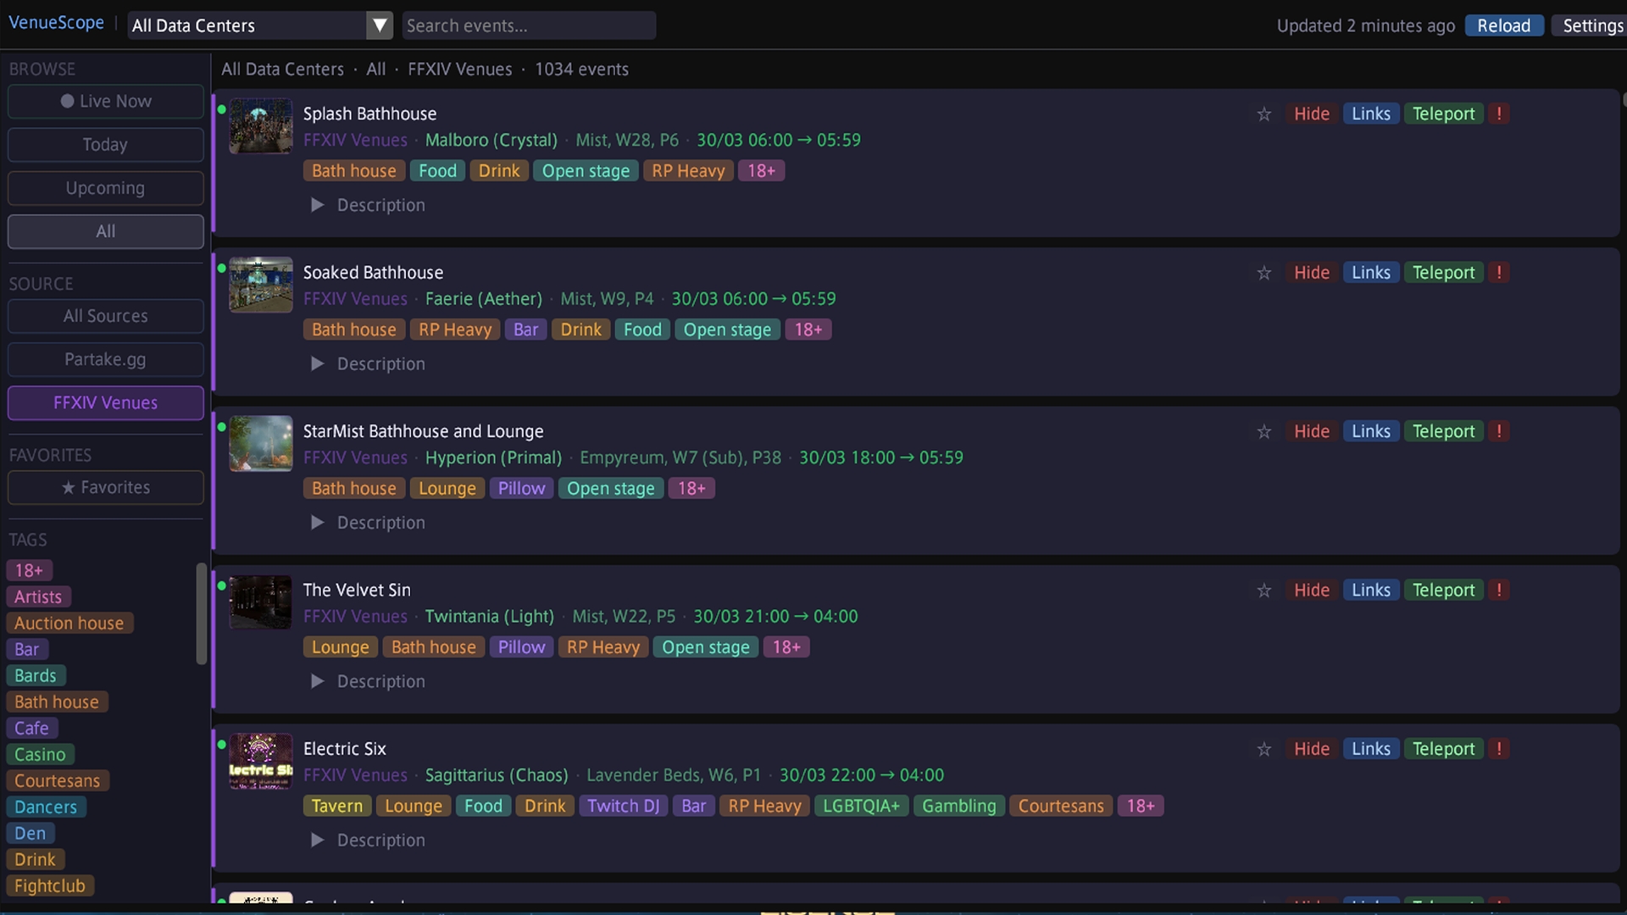Image resolution: width=1627 pixels, height=915 pixels.
Task: Report The Velvet Sin using the exclamation icon
Action: click(x=1499, y=591)
